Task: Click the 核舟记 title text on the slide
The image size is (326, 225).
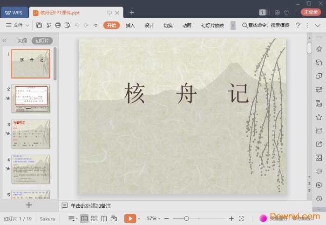Action: (186, 93)
